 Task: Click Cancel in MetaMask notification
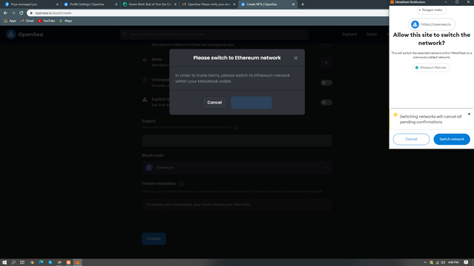coord(411,139)
